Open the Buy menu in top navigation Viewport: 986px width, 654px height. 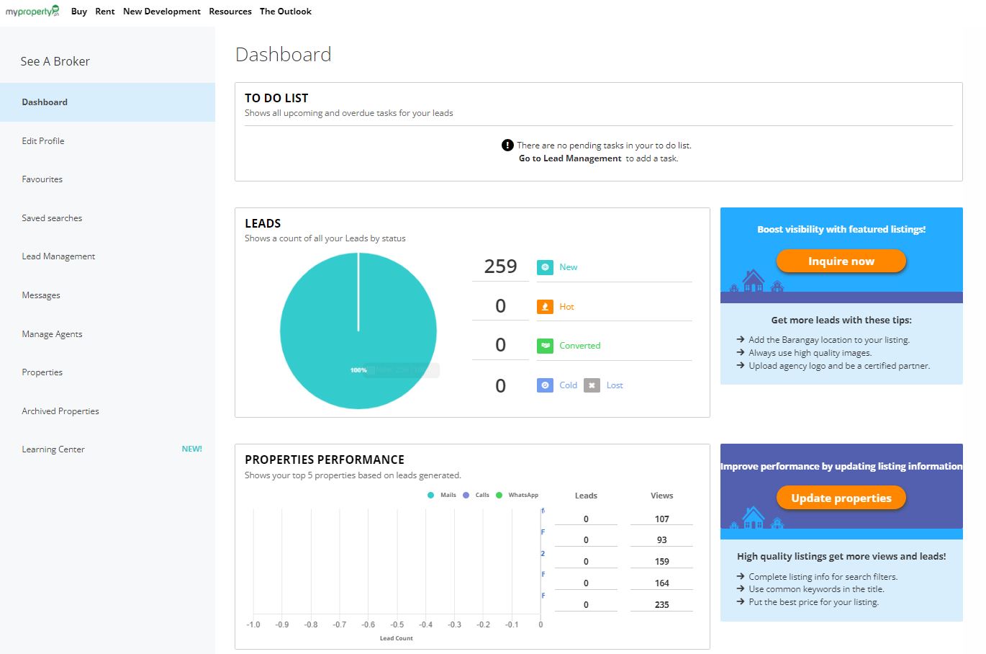(79, 12)
